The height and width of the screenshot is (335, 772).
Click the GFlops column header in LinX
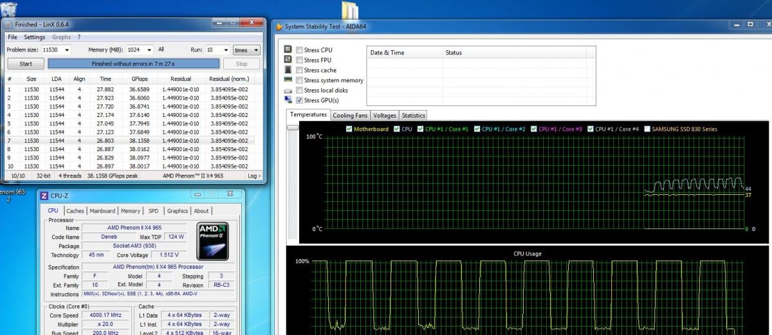[138, 79]
